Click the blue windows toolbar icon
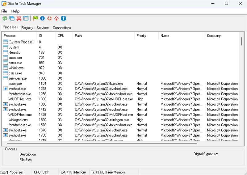This screenshot has width=247, height=175. tap(12, 18)
